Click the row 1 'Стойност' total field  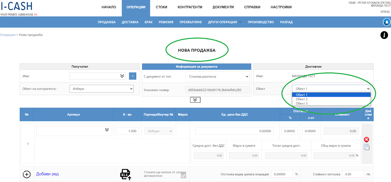pos(341,131)
